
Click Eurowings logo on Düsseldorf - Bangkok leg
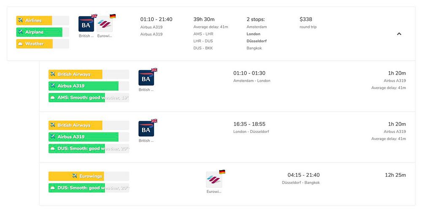click(214, 179)
